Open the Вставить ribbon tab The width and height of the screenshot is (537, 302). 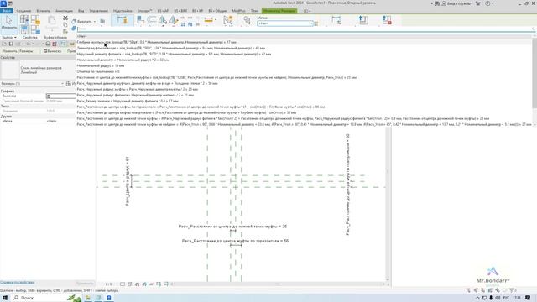[43, 11]
